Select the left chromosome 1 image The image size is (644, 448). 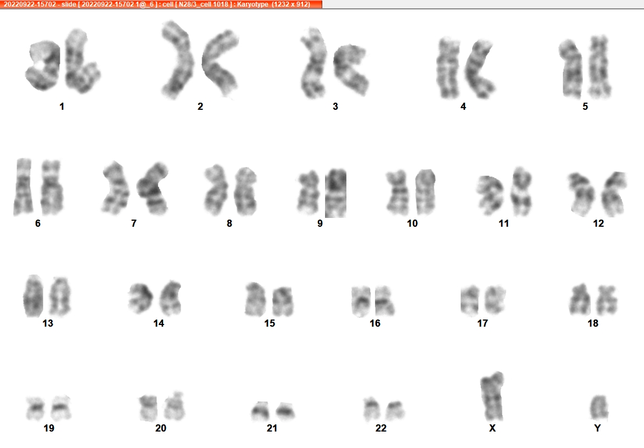pos(43,66)
